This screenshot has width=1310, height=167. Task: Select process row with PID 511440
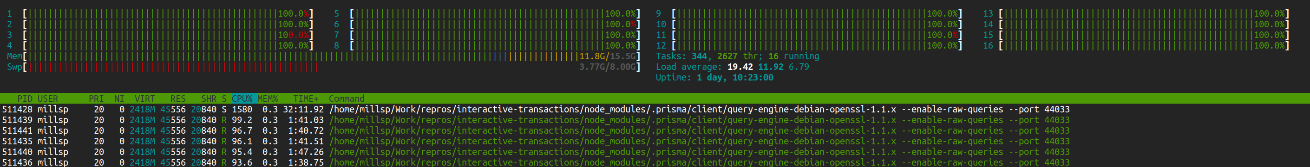pos(655,152)
